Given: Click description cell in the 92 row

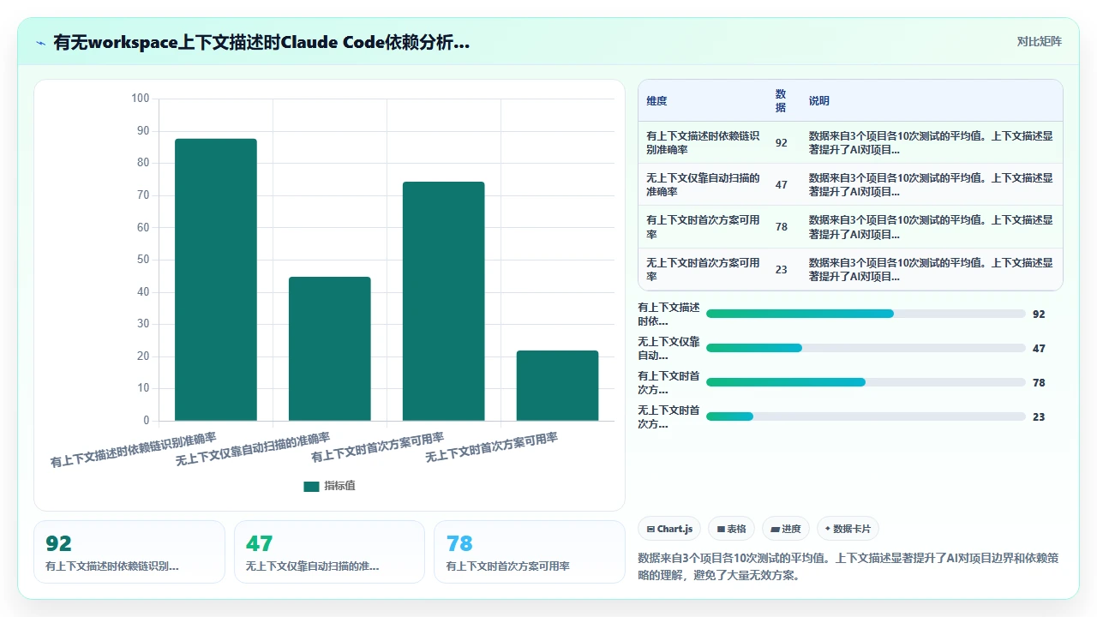Looking at the screenshot, I should 931,142.
